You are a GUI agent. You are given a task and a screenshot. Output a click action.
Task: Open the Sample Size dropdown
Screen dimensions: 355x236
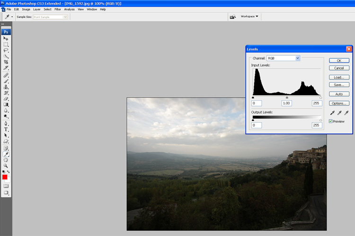click(51, 17)
